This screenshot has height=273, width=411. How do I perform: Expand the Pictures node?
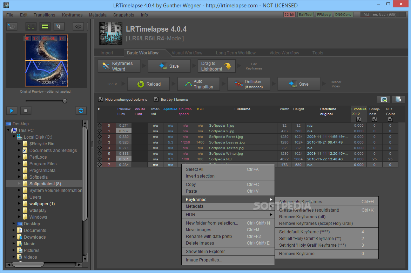[14, 250]
